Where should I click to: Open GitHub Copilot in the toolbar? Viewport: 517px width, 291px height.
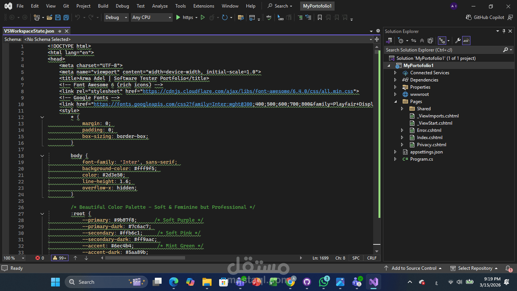pyautogui.click(x=485, y=17)
